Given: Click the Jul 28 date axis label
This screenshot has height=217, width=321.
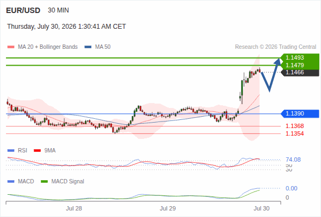Looking at the screenshot, I should (x=74, y=208).
